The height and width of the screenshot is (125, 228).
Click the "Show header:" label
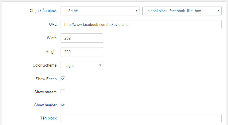[46, 105]
